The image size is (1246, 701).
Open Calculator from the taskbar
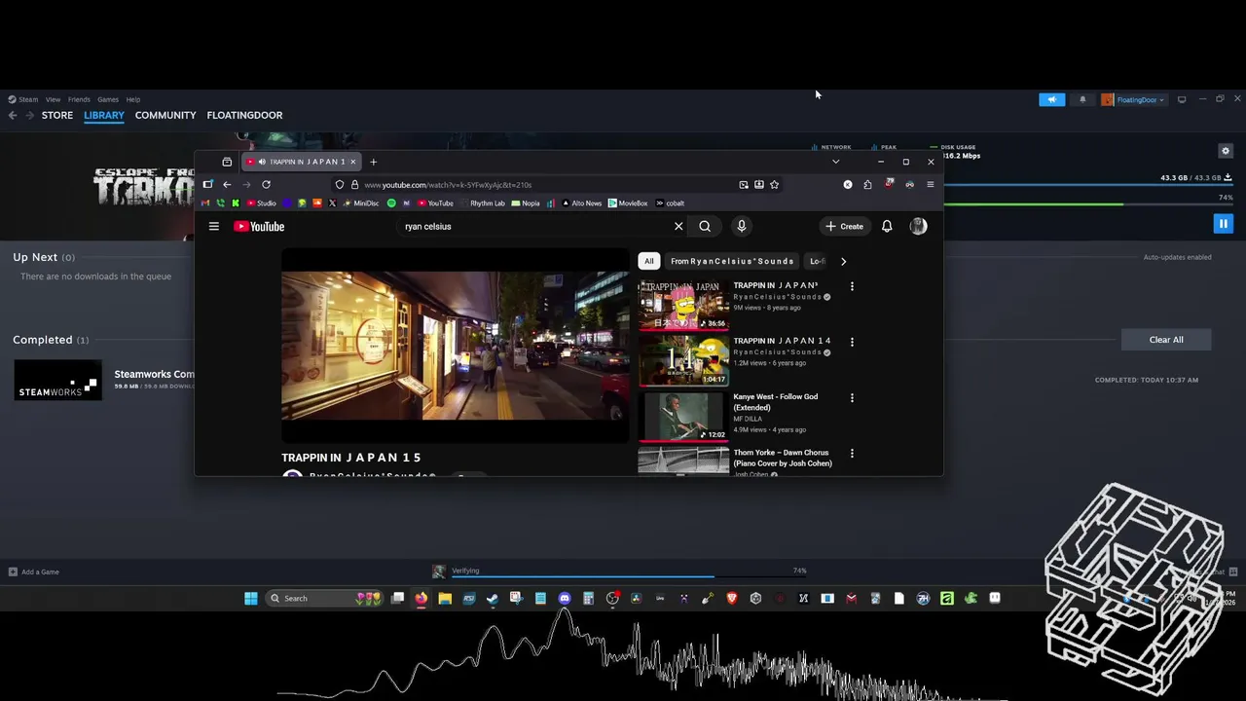[588, 598]
